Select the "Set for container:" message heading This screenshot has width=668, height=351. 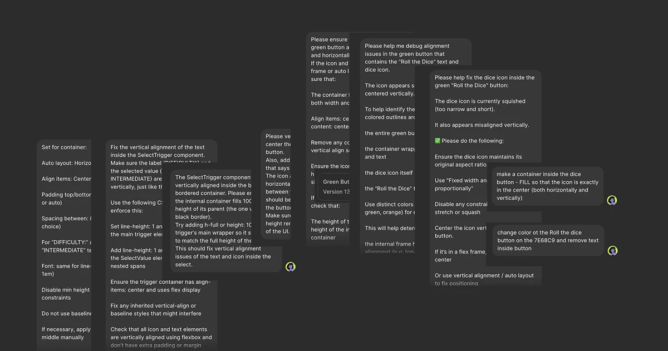[64, 147]
